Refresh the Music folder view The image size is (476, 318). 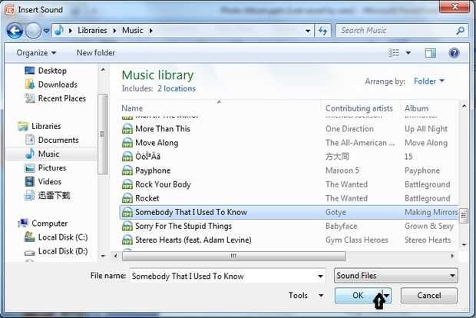click(322, 31)
